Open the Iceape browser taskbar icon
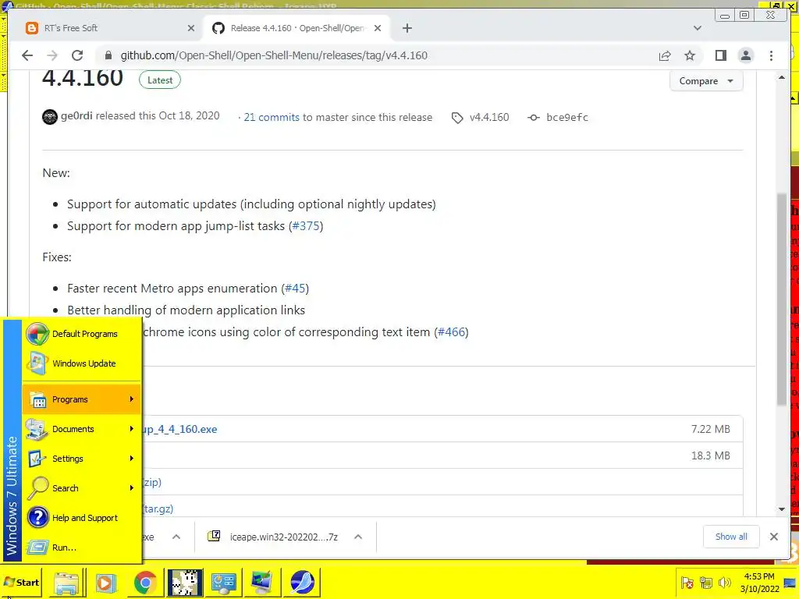Viewport: 799px width, 599px height. click(x=302, y=583)
